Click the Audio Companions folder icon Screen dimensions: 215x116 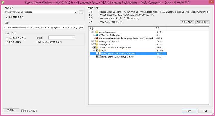pyautogui.click(x=97, y=32)
